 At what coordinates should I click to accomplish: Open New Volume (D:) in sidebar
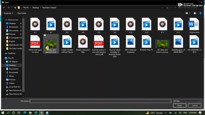[14, 90]
